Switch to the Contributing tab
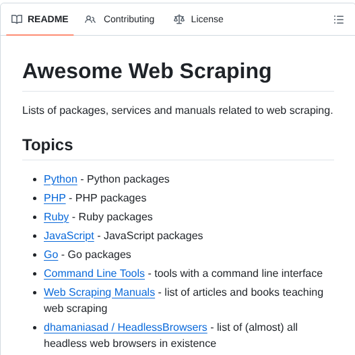 [119, 20]
